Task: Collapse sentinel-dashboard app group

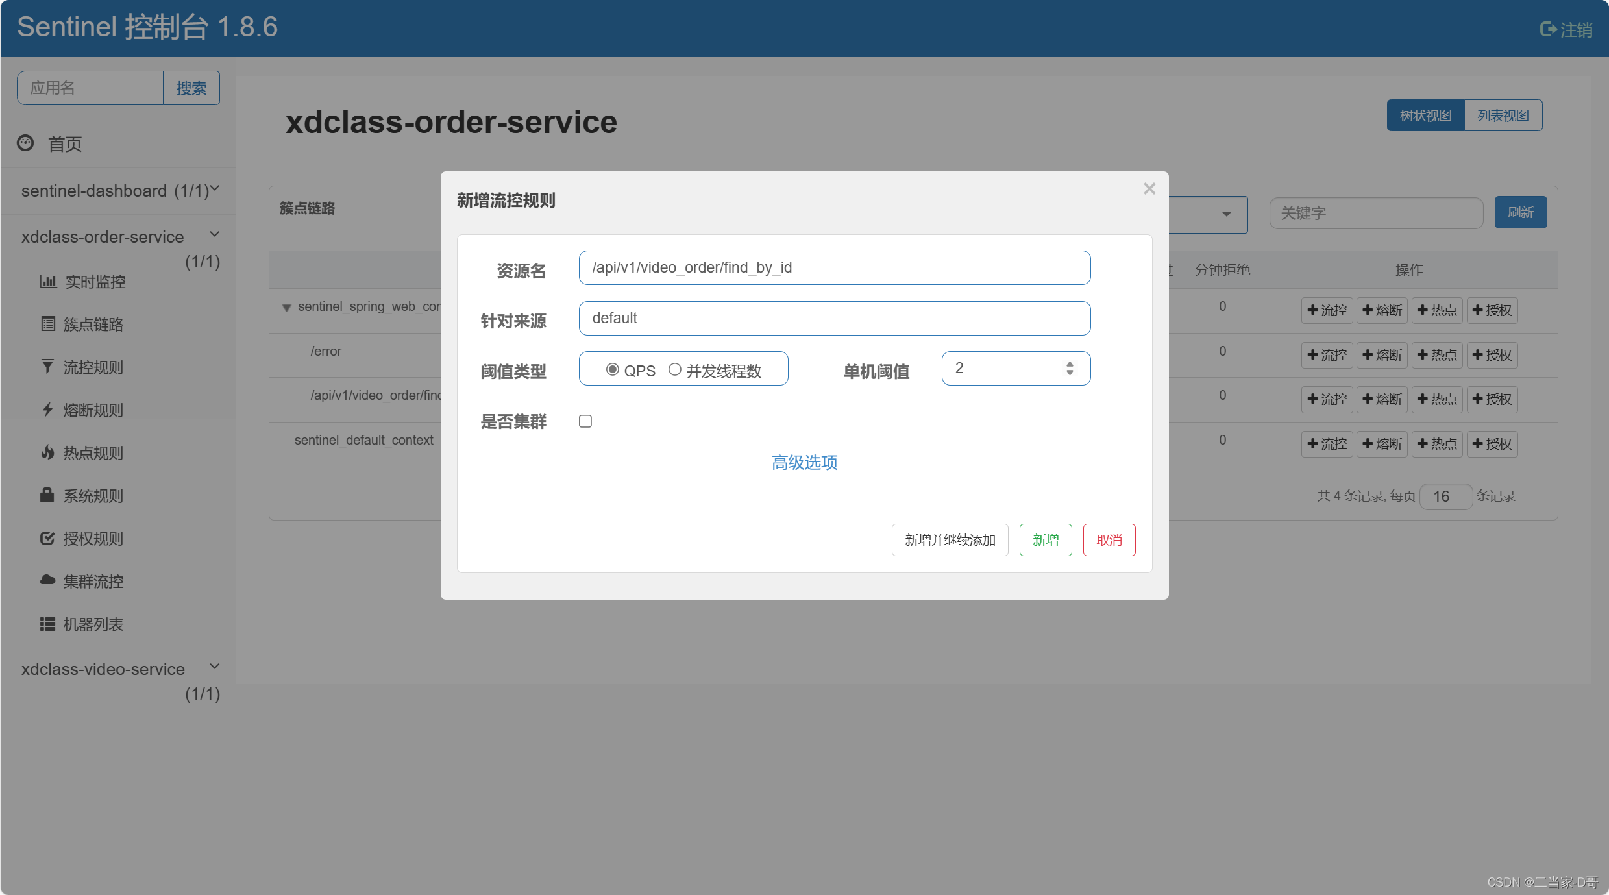Action: [215, 189]
